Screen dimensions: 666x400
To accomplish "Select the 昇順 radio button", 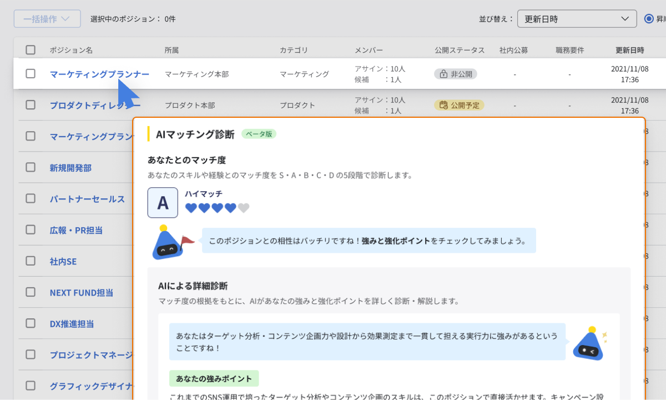I will [x=649, y=18].
